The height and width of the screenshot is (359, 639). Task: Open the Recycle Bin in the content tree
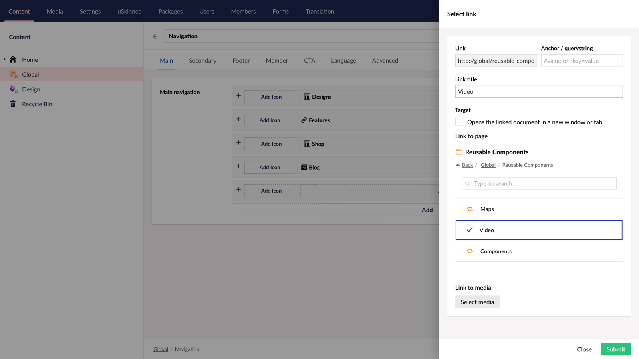tap(37, 104)
